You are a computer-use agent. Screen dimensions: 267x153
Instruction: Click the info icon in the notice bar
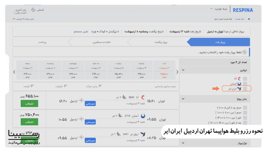(245, 52)
